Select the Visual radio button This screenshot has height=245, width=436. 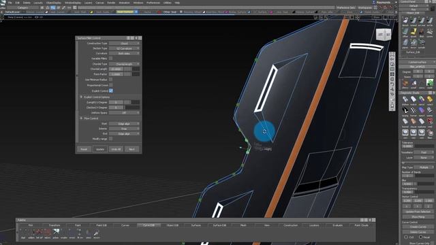421,238
